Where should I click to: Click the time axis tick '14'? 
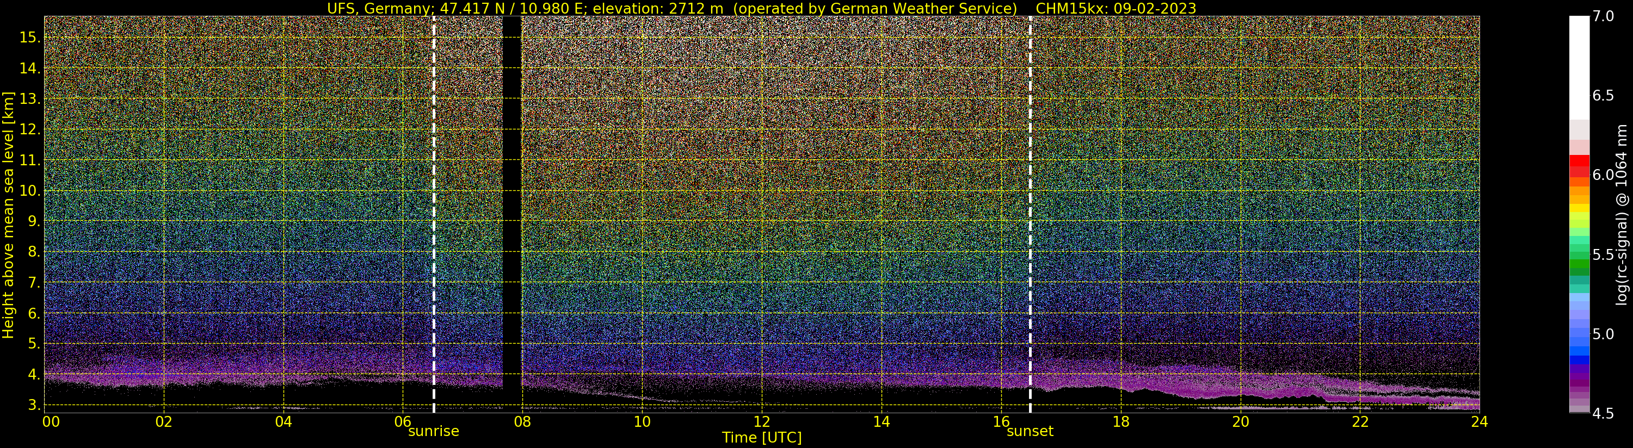click(881, 421)
